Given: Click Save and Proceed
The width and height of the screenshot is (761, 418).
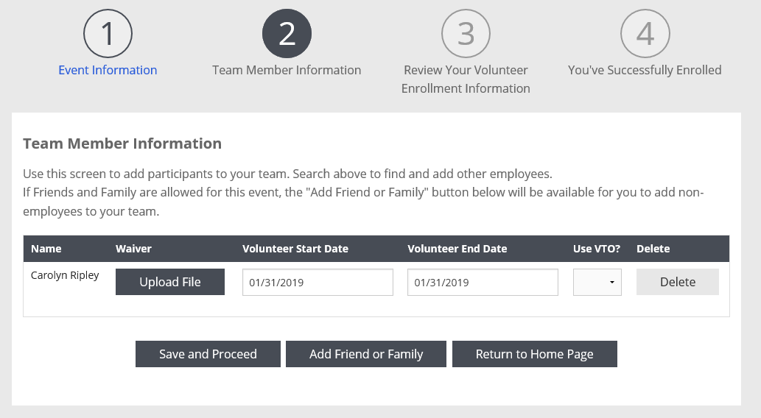Looking at the screenshot, I should [x=208, y=354].
